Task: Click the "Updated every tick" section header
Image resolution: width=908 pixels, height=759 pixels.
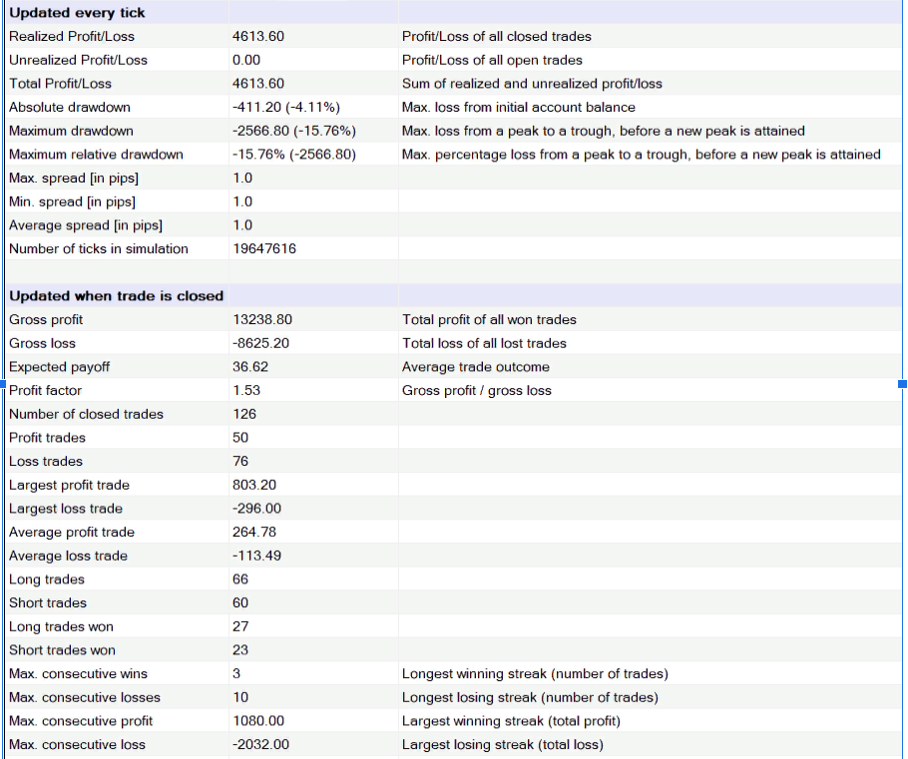Action: 77,13
